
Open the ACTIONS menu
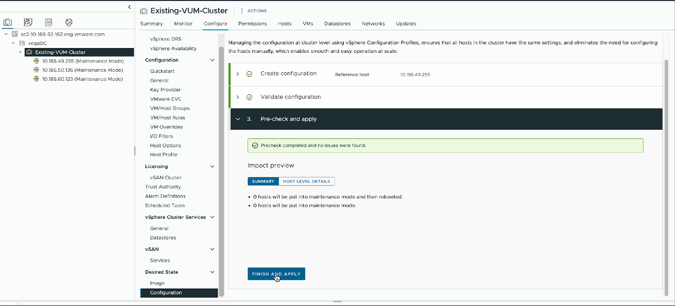257,11
